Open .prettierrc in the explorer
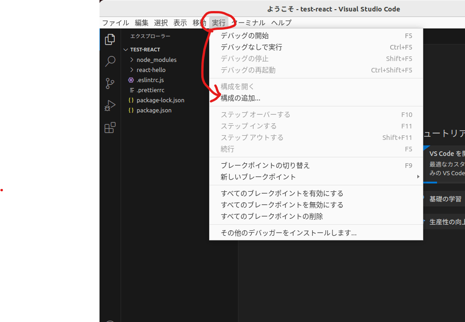This screenshot has width=465, height=322. pyautogui.click(x=150, y=90)
